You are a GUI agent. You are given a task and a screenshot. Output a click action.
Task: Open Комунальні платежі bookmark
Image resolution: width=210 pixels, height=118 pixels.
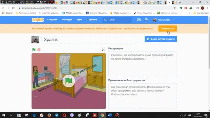pyautogui.click(x=26, y=13)
